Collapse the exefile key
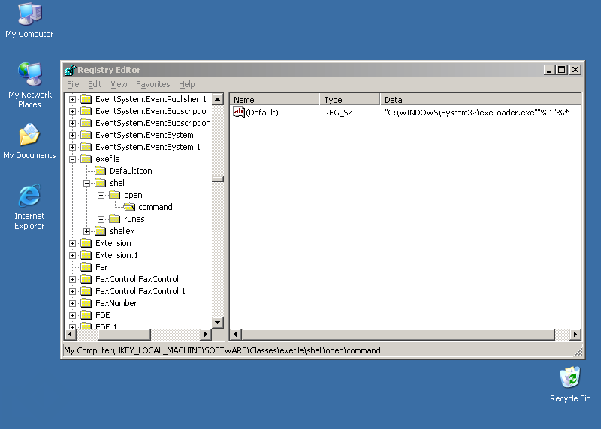Image resolution: width=601 pixels, height=429 pixels. tap(72, 159)
